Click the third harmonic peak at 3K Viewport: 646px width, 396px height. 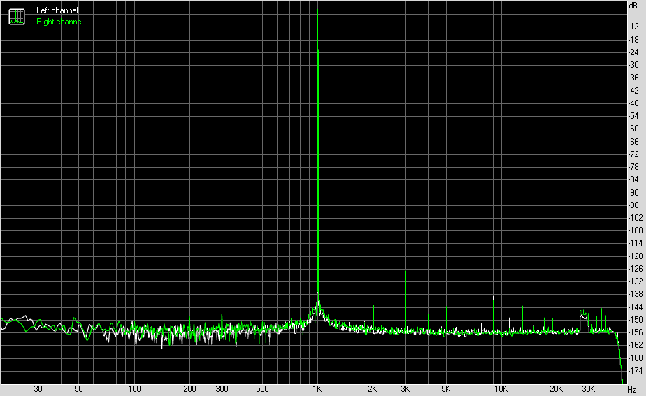[x=405, y=300]
